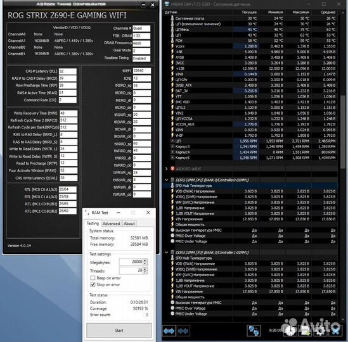This screenshot has width=348, height=342.
Task: Switch to the Testing tab in RAM Test
Action: (93, 224)
